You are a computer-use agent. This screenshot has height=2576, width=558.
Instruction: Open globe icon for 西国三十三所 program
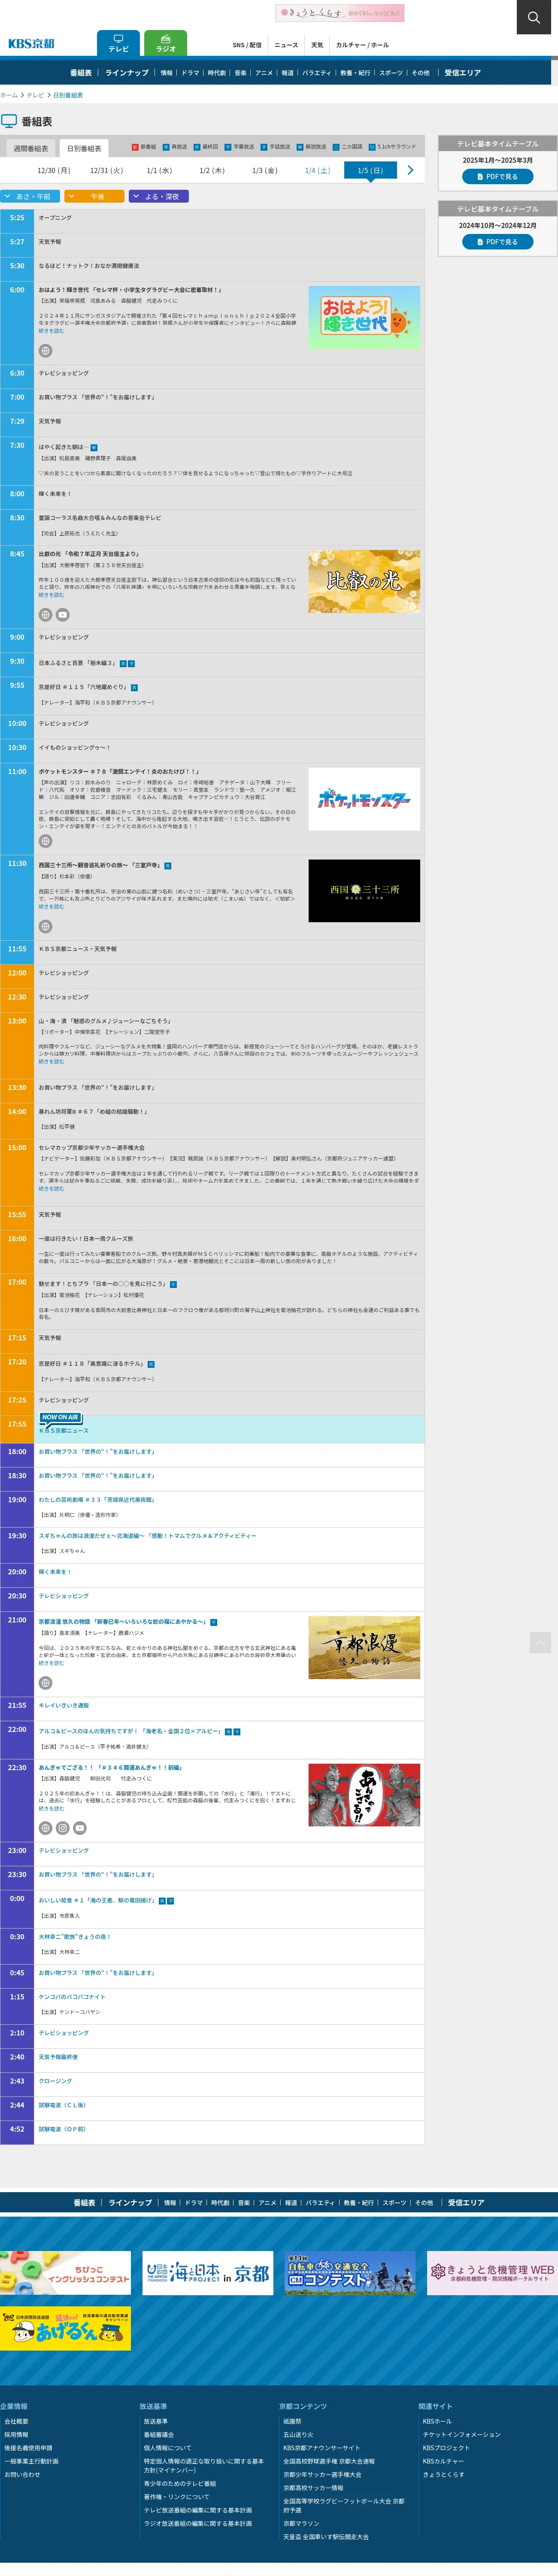[45, 926]
